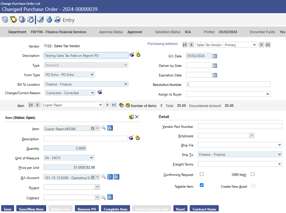Go to first purchasing address record

click(185, 45)
